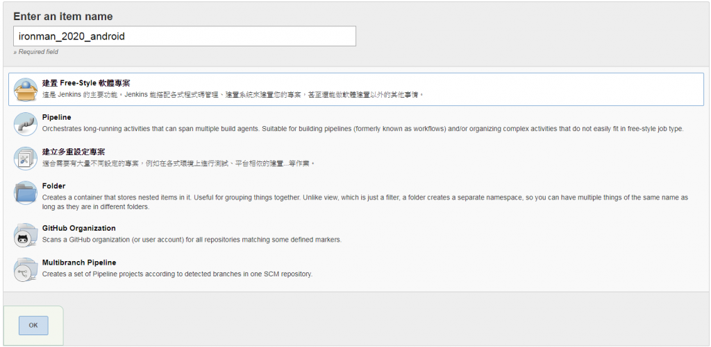Select 建立多重設定專案 title
Image resolution: width=711 pixels, height=347 pixels.
74,152
